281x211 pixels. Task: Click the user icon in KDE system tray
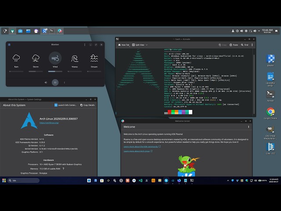pos(233,31)
